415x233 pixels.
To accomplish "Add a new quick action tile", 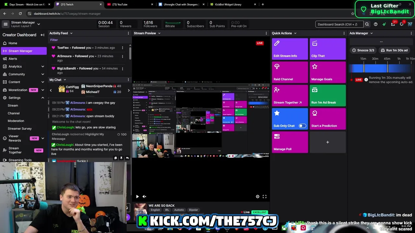I will 328,142.
